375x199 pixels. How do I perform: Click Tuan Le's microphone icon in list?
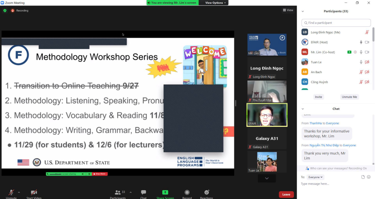[361, 62]
